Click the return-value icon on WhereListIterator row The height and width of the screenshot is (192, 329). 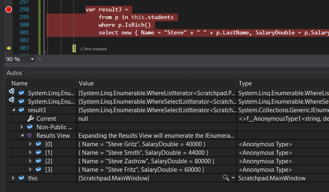[11, 92]
